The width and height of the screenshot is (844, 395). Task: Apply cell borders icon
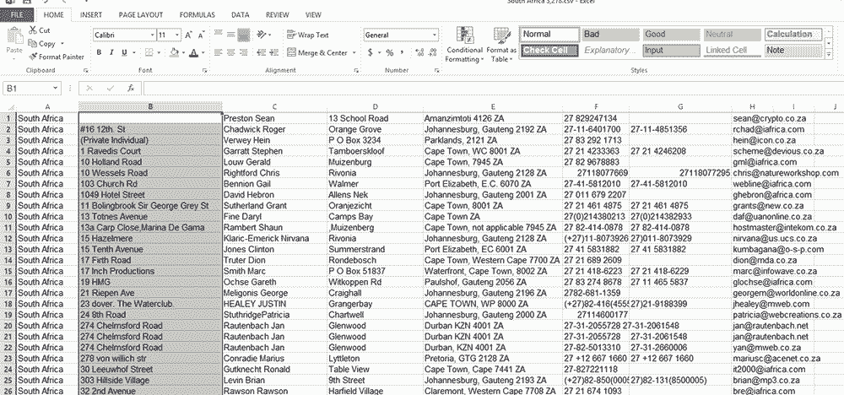(149, 52)
